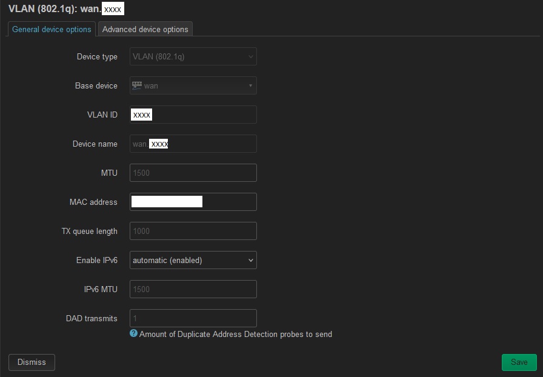
Task: Click the network port icon in Base device
Action: click(137, 85)
